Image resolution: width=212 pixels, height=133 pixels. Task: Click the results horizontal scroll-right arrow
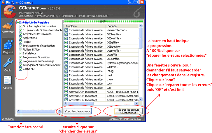coord(136,103)
